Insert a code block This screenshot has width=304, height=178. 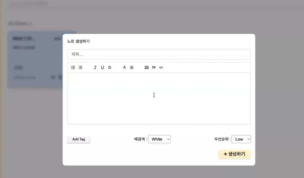[161, 68]
